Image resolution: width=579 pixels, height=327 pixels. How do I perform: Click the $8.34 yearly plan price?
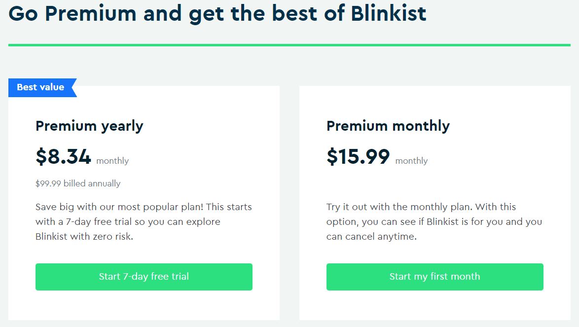pyautogui.click(x=64, y=157)
